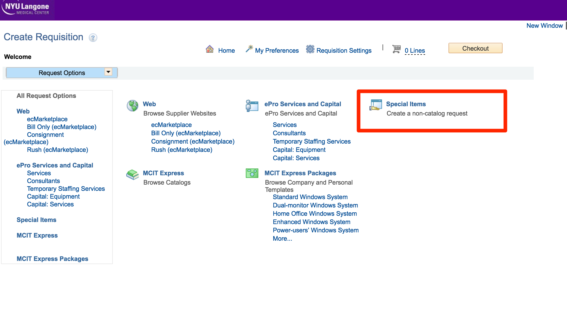567x310 pixels.
Task: Select Capital: Services in main panel
Action: click(296, 158)
